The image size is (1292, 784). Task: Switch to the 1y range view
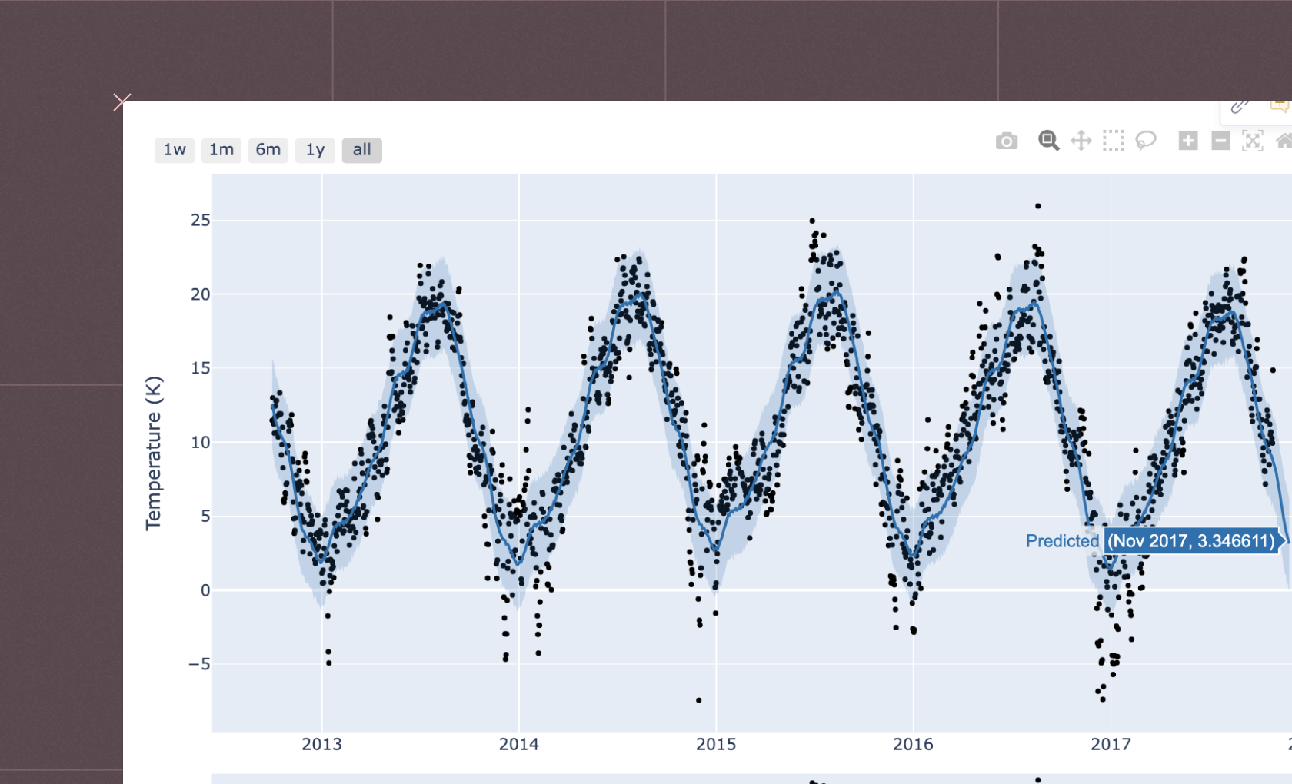[315, 150]
